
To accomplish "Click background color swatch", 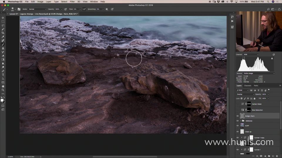I will pyautogui.click(x=4, y=102).
